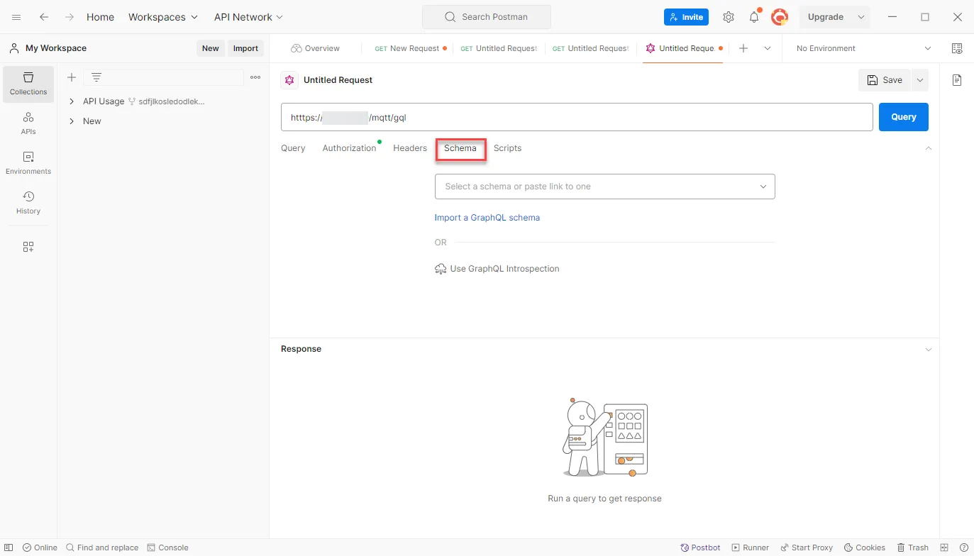This screenshot has height=556, width=974.
Task: Save the request
Action: click(x=885, y=80)
